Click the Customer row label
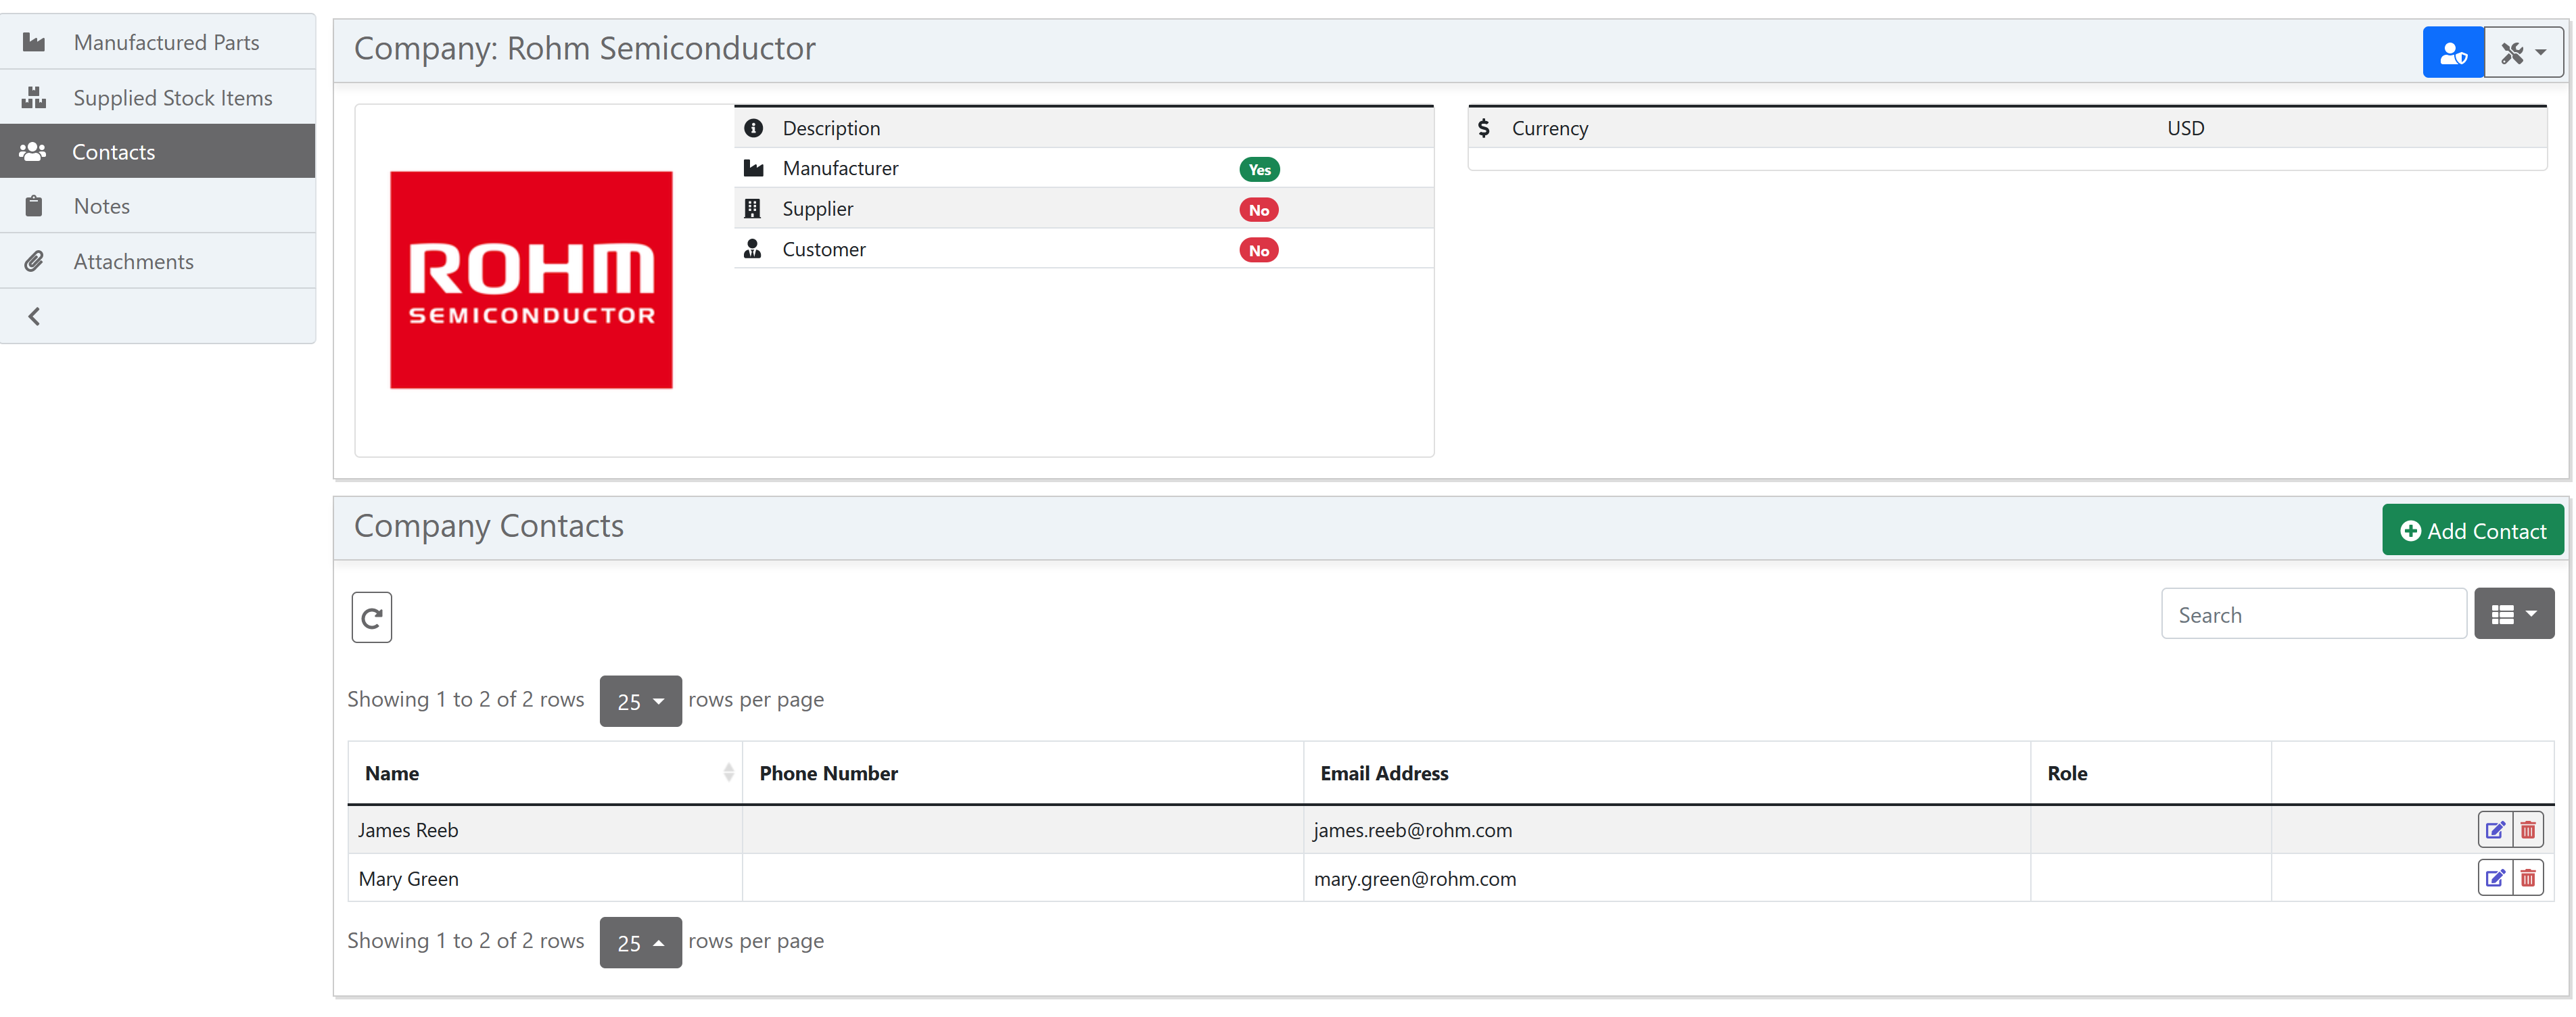The width and height of the screenshot is (2576, 1017). [x=824, y=249]
